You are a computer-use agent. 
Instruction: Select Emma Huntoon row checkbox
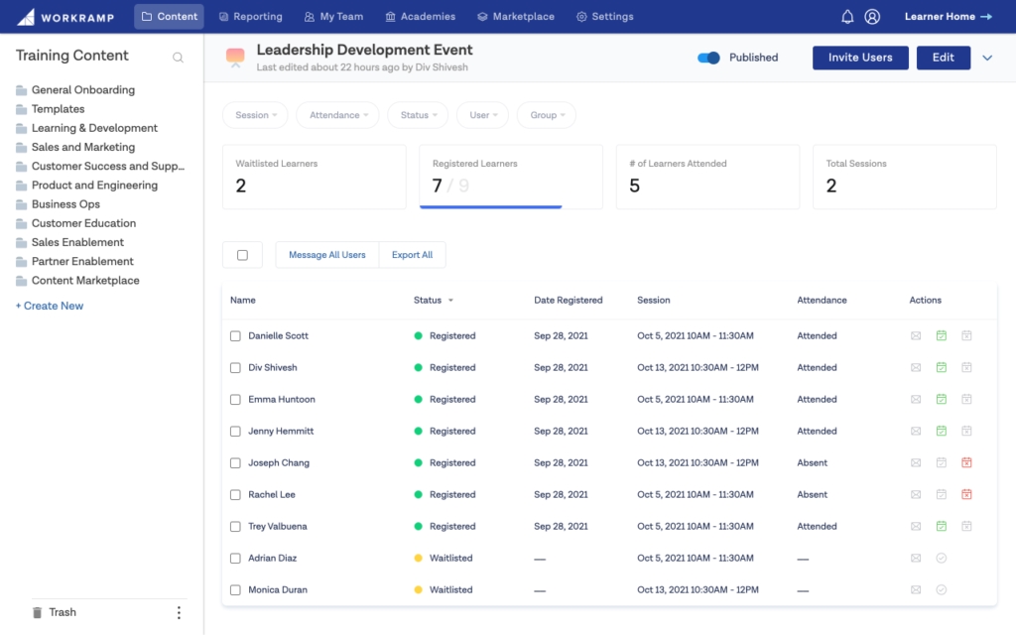tap(235, 400)
